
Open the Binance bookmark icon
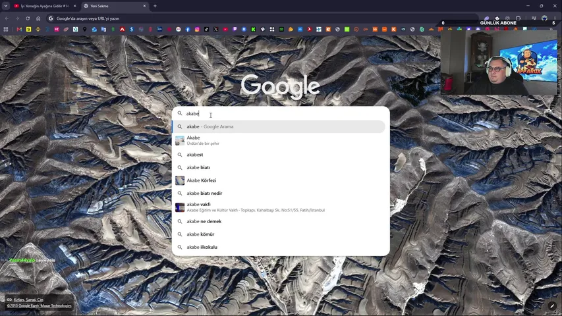pyautogui.click(x=38, y=30)
